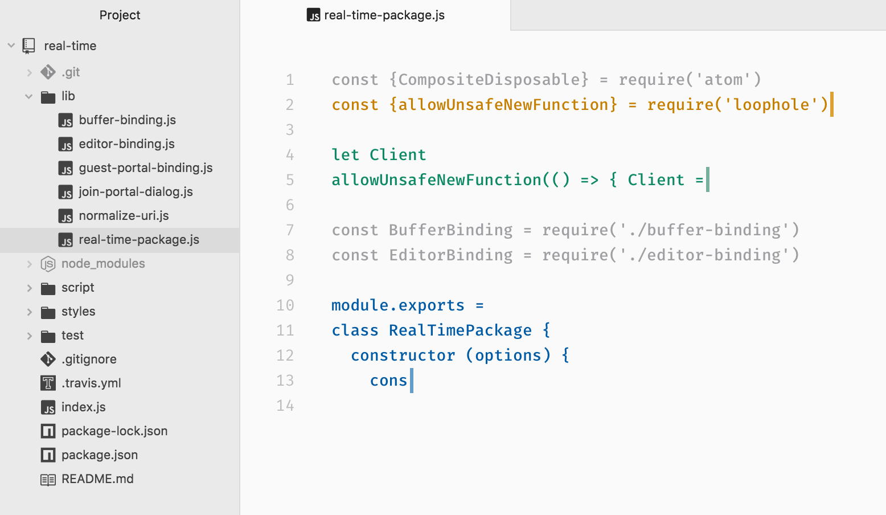Viewport: 886px width, 515px height.
Task: Open editor-binding.js from the tree
Action: [127, 144]
